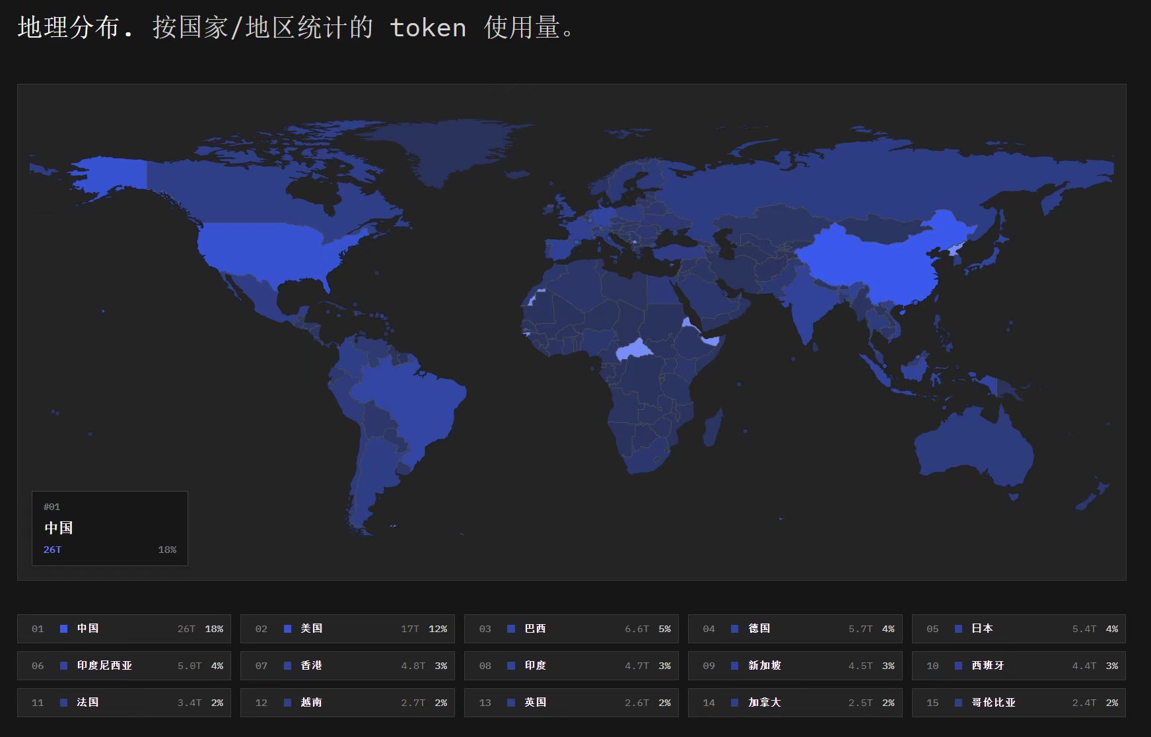The width and height of the screenshot is (1151, 737).
Task: Select the 美国 row ranked 02
Action: coord(347,629)
